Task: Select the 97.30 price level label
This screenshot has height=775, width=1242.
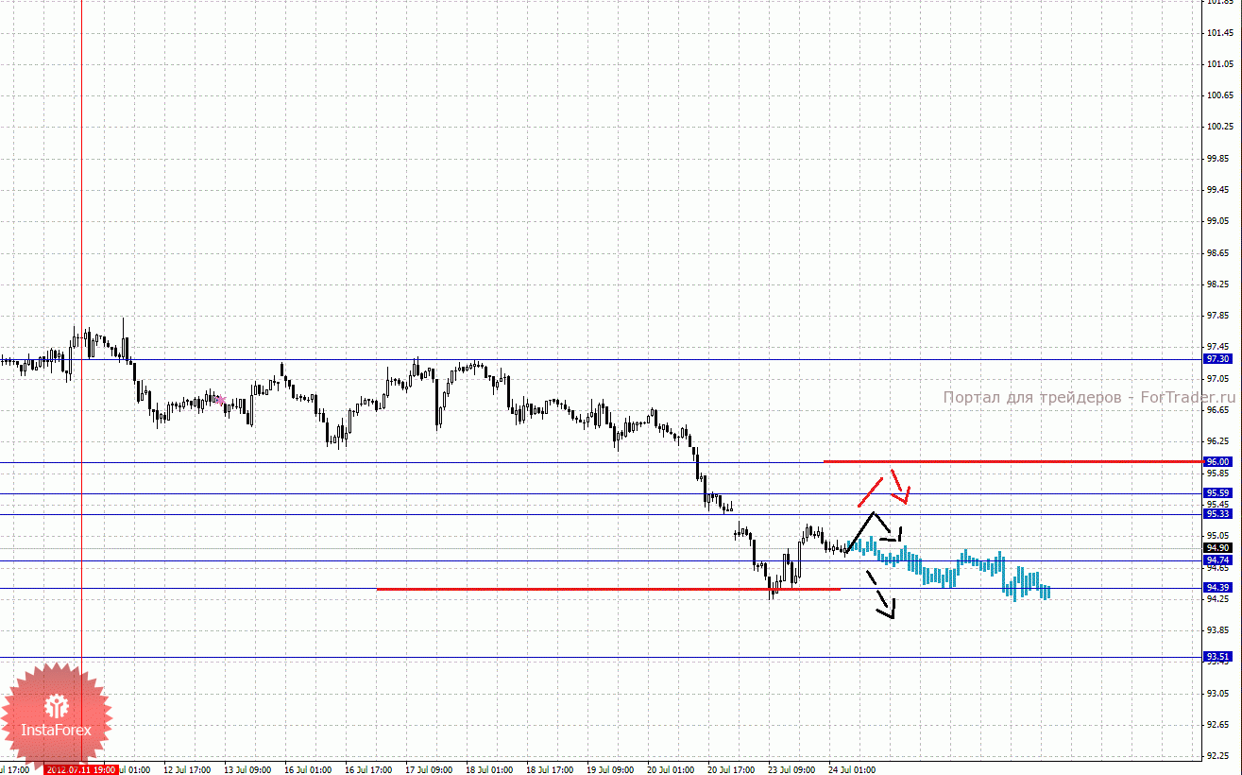Action: (x=1217, y=359)
